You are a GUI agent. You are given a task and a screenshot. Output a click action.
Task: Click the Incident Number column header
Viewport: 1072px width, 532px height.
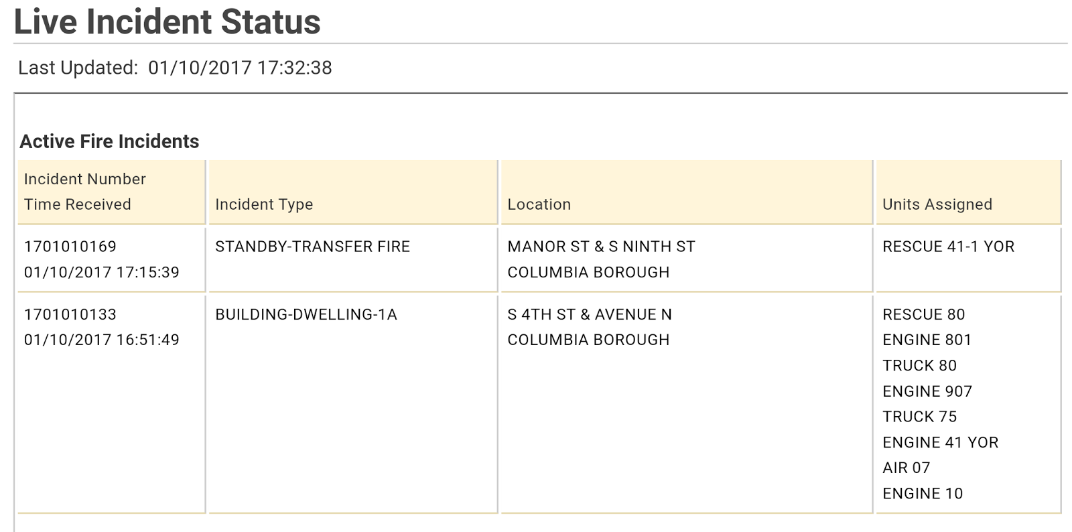[85, 179]
